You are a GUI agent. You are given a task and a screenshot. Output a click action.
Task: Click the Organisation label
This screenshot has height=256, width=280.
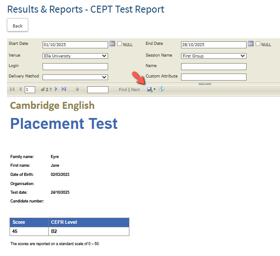(x=22, y=184)
